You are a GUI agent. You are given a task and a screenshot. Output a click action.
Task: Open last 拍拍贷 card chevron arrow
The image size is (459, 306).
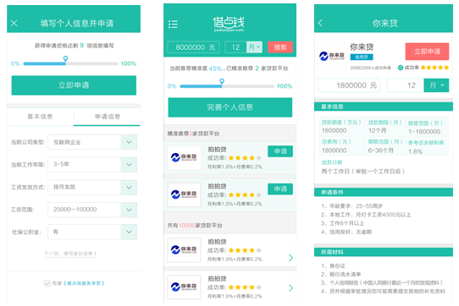tap(290, 288)
